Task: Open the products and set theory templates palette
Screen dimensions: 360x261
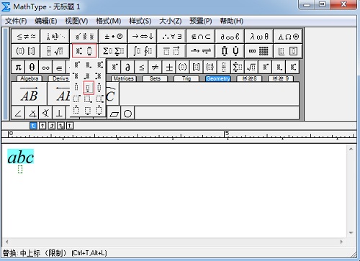Action: tap(230, 51)
